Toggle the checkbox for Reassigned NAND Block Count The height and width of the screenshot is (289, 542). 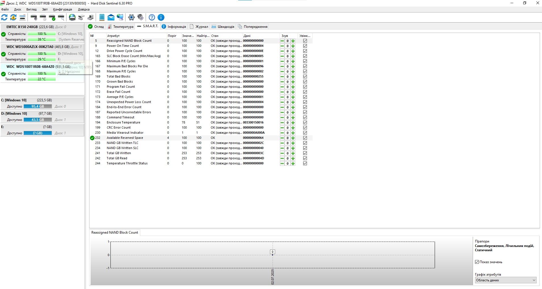pyautogui.click(x=305, y=41)
